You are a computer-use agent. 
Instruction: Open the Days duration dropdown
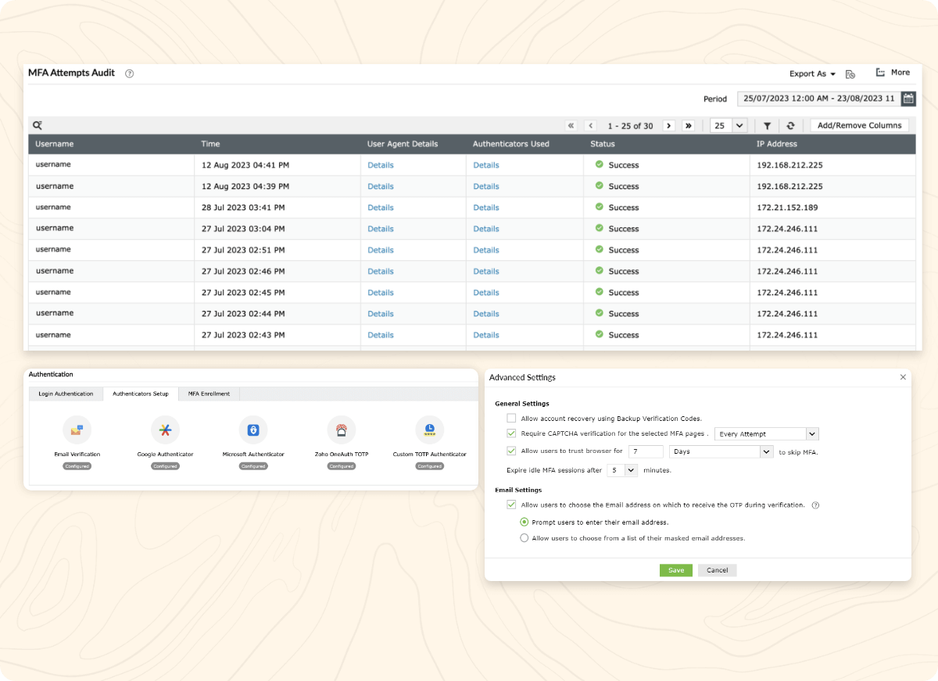720,451
